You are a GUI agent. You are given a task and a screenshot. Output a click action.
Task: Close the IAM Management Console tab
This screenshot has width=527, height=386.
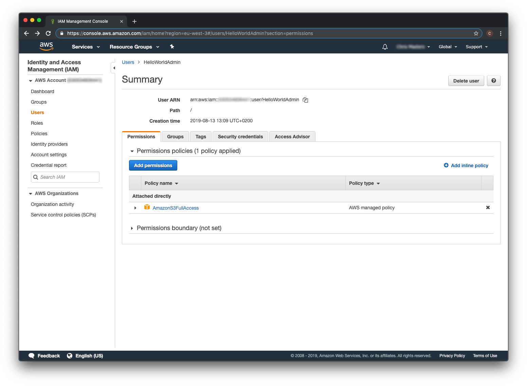coord(122,21)
